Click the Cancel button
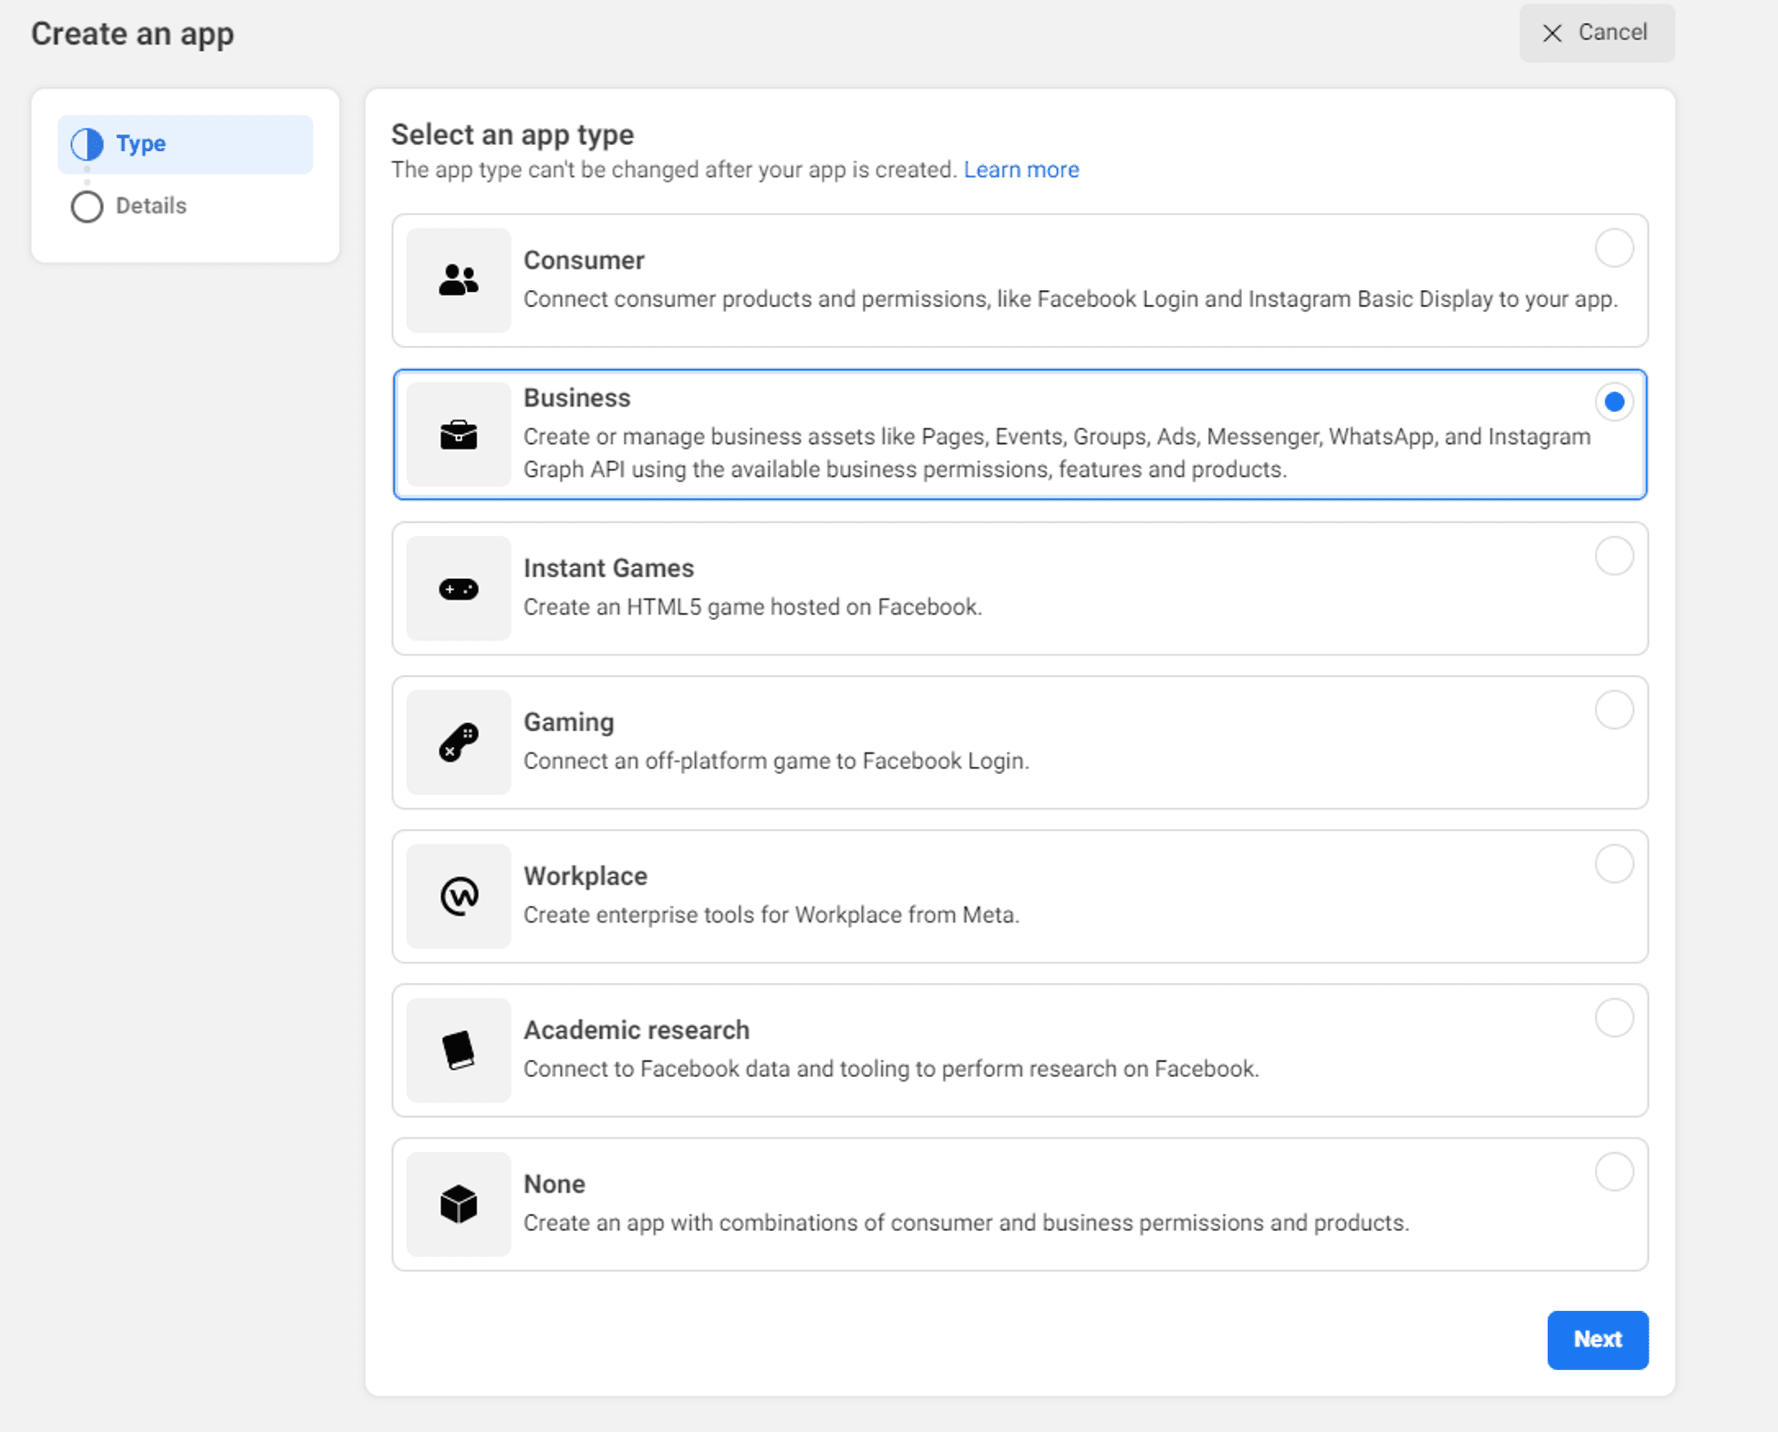 (1597, 33)
